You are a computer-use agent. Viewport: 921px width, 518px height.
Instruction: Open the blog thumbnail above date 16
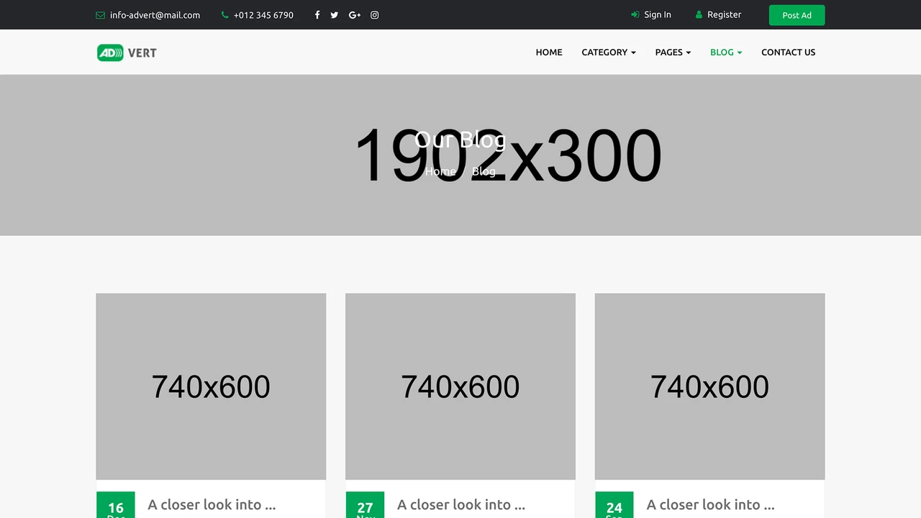pyautogui.click(x=211, y=386)
